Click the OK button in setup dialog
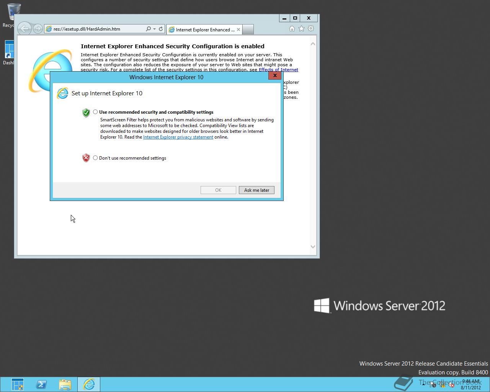 (x=218, y=190)
